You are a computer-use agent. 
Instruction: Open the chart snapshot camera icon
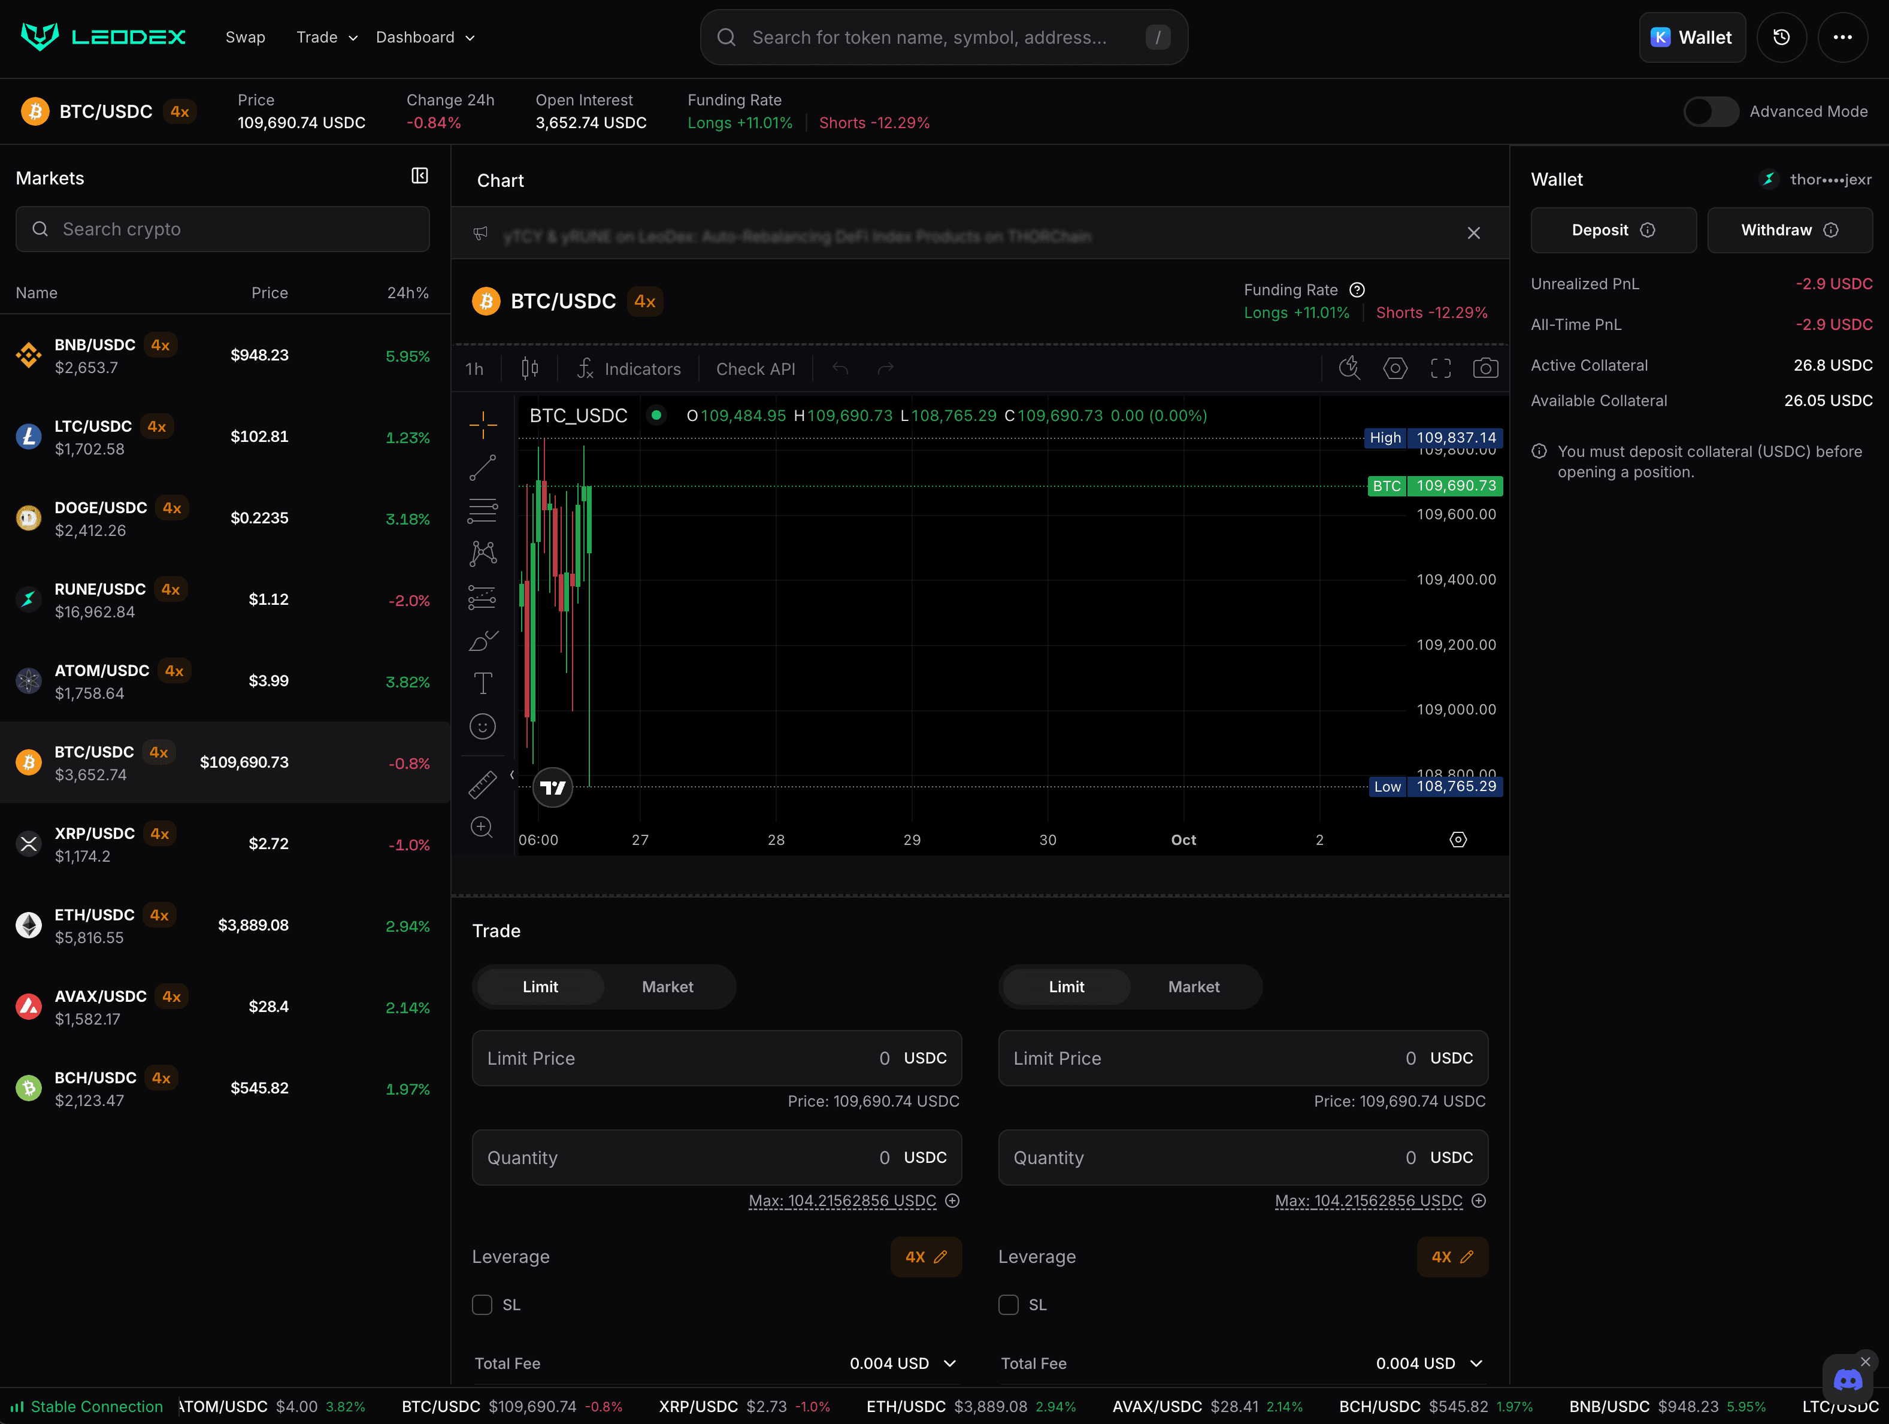click(x=1485, y=369)
